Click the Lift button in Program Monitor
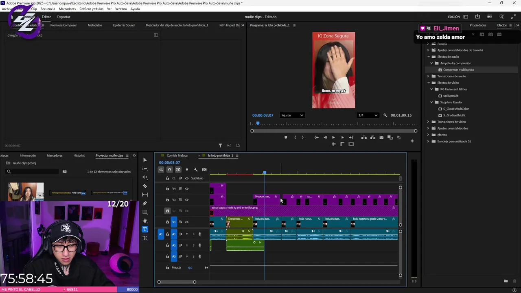 click(x=364, y=138)
